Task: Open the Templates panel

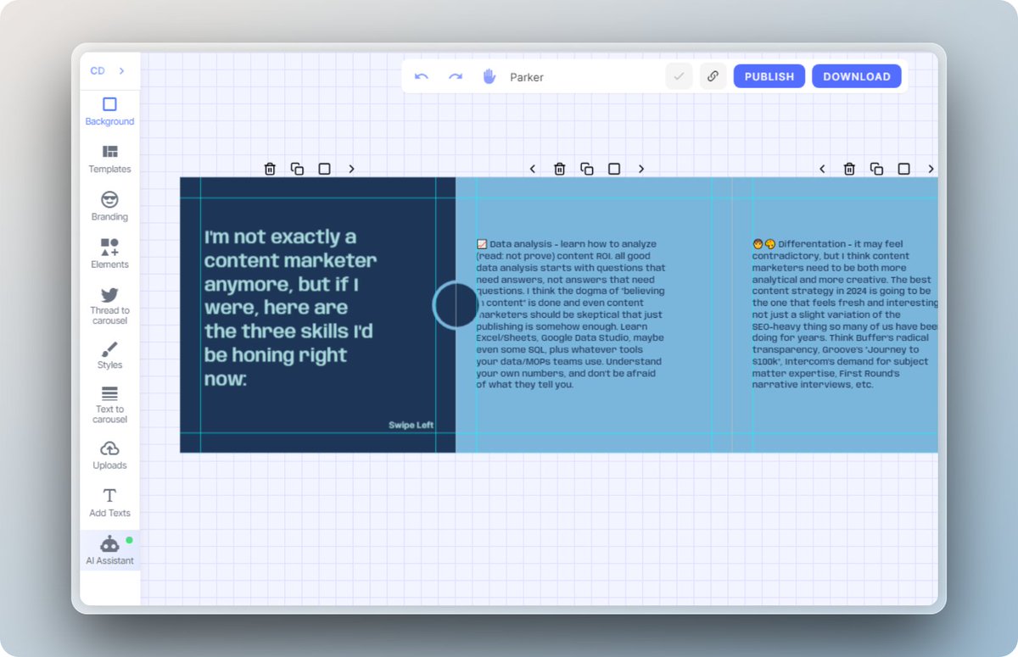Action: point(109,159)
